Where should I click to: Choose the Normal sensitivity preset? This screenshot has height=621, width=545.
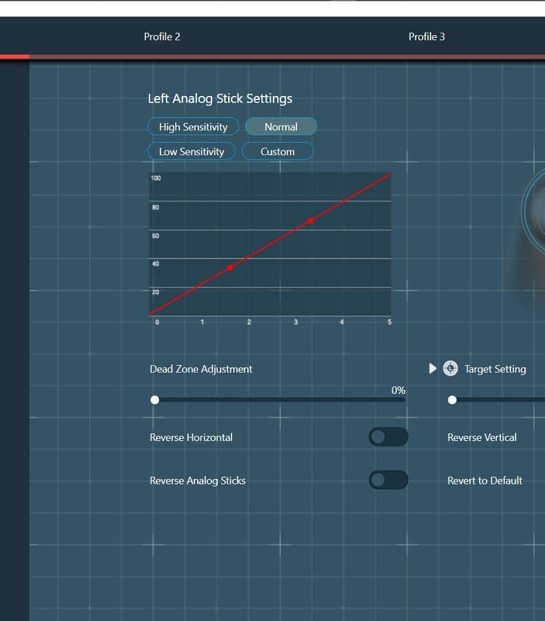[x=281, y=127]
